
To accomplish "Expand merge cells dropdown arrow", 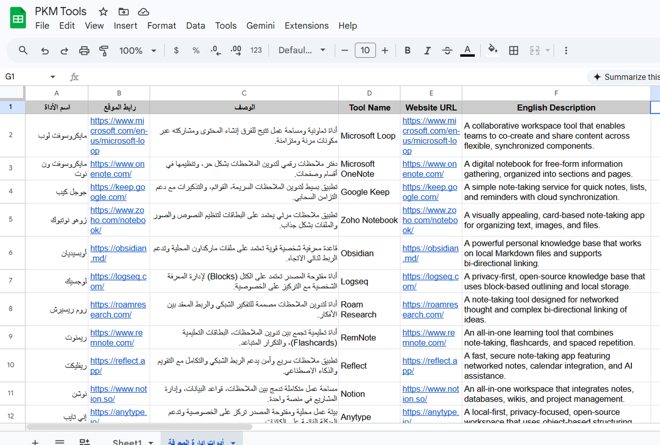I will [x=547, y=51].
